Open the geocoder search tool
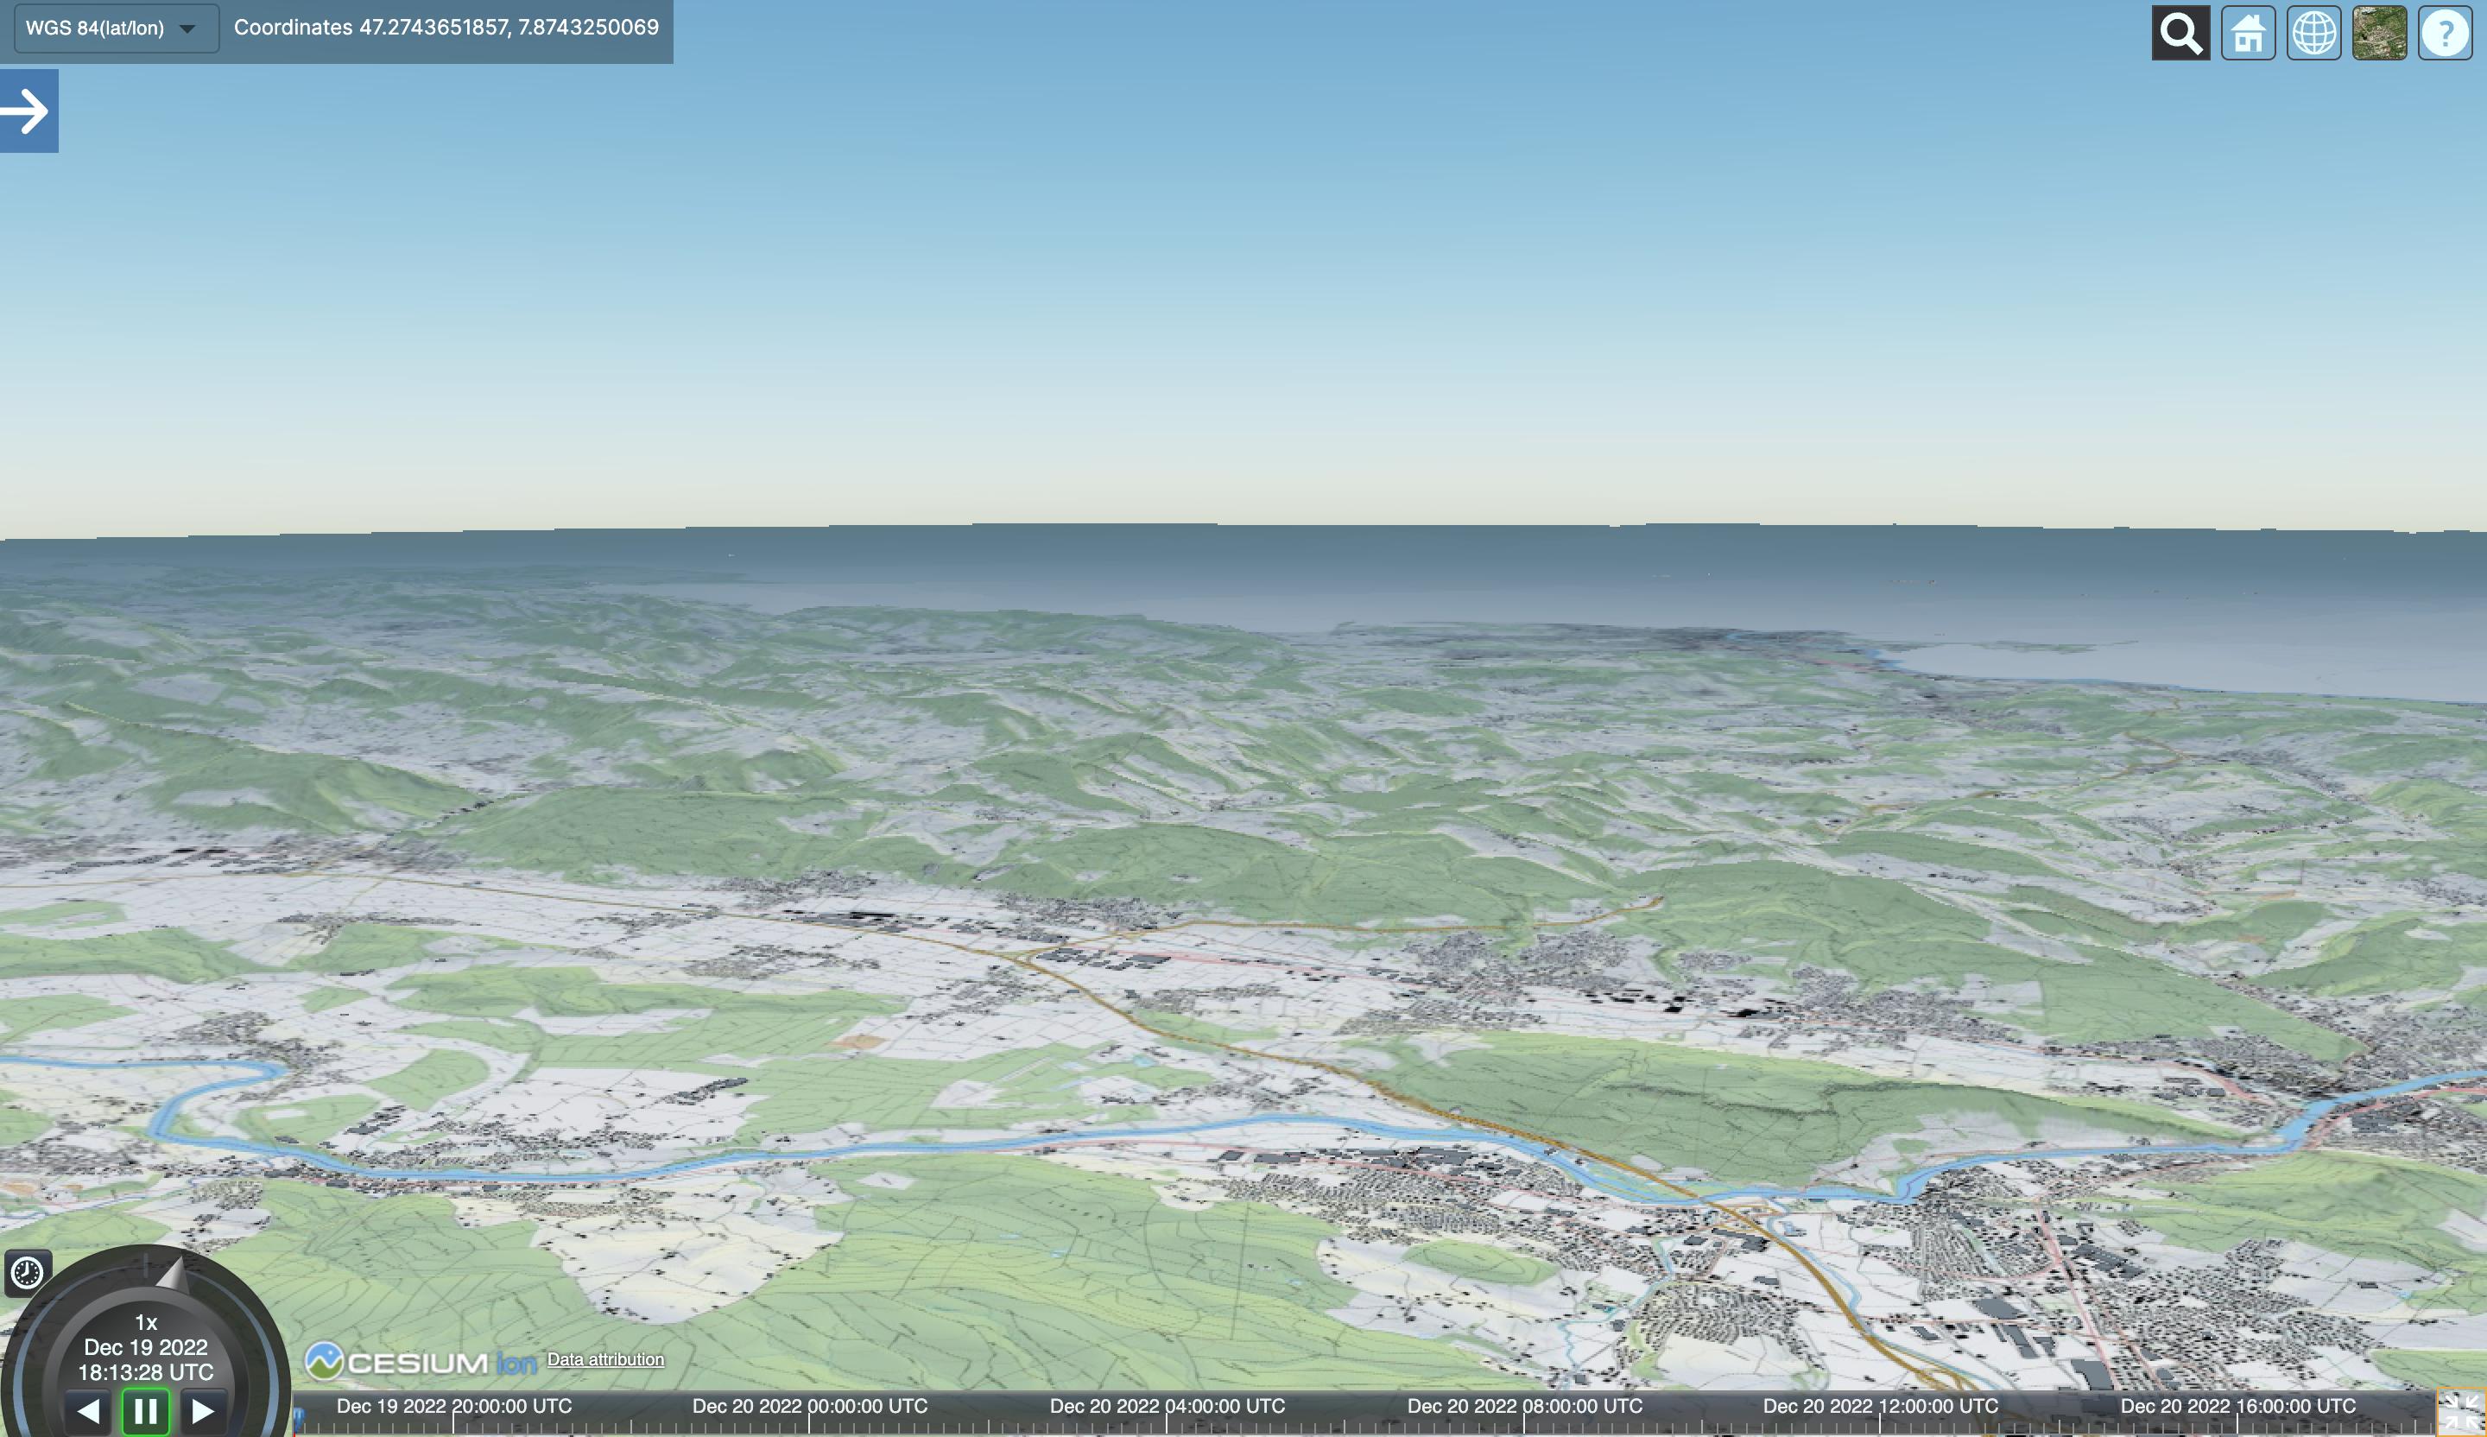The height and width of the screenshot is (1437, 2487). 2180,35
